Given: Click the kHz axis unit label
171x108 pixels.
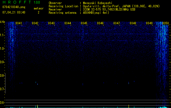Looking at the screenshot, I should point(2,22).
